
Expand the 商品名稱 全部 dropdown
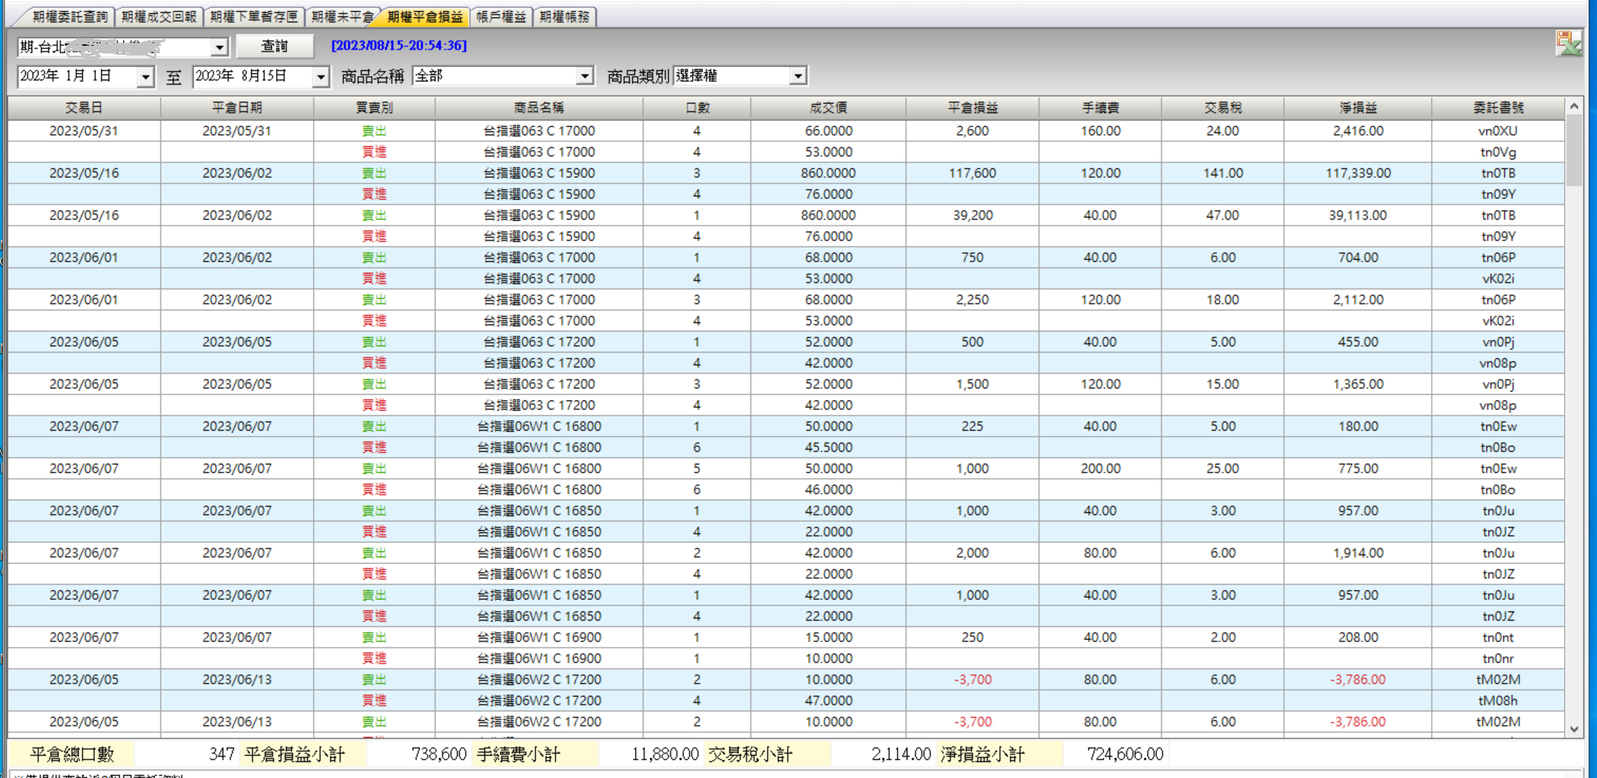coord(584,76)
